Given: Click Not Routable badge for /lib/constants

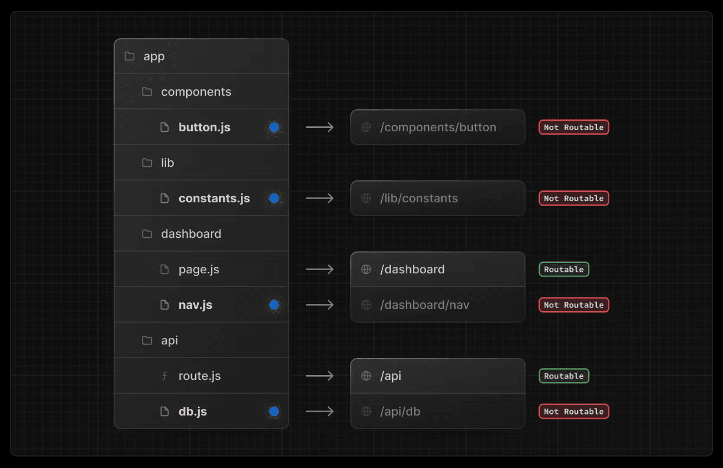Looking at the screenshot, I should click(574, 198).
